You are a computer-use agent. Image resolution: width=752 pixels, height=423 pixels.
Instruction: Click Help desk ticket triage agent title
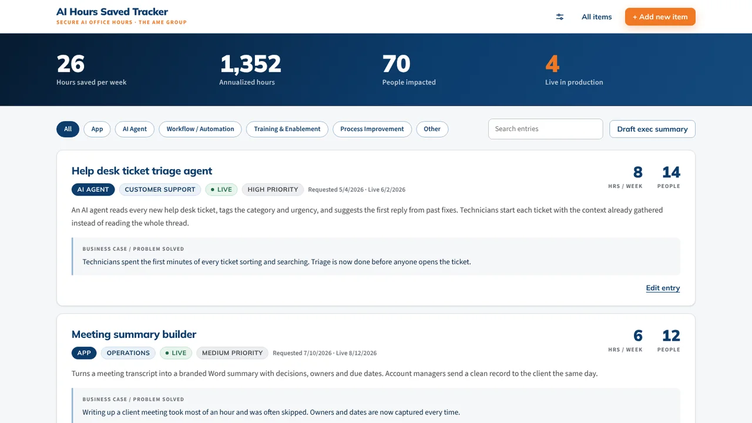142,171
